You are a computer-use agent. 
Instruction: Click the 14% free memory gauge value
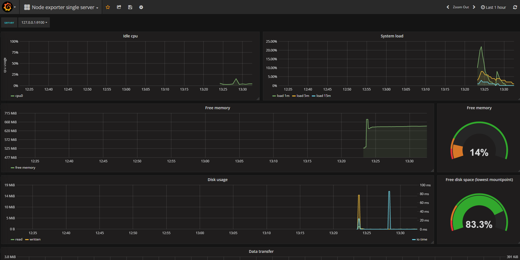point(479,152)
